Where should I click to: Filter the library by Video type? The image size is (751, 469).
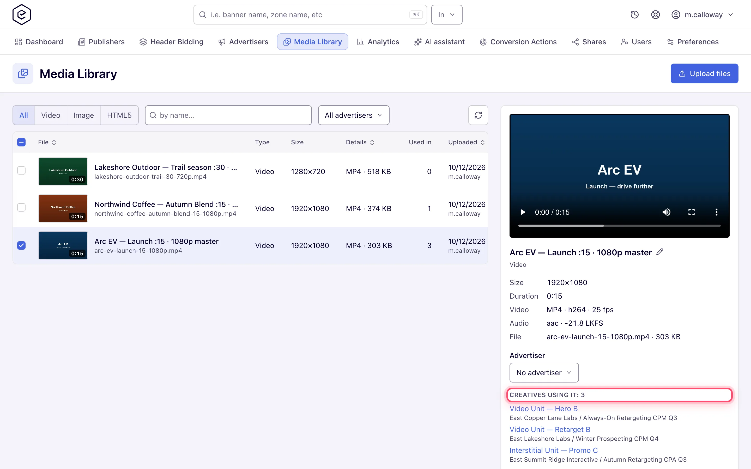[x=51, y=115]
